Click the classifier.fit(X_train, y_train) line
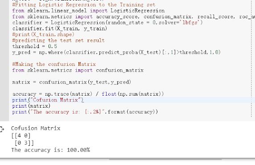This screenshot has width=255, height=165. pyautogui.click(x=60, y=28)
